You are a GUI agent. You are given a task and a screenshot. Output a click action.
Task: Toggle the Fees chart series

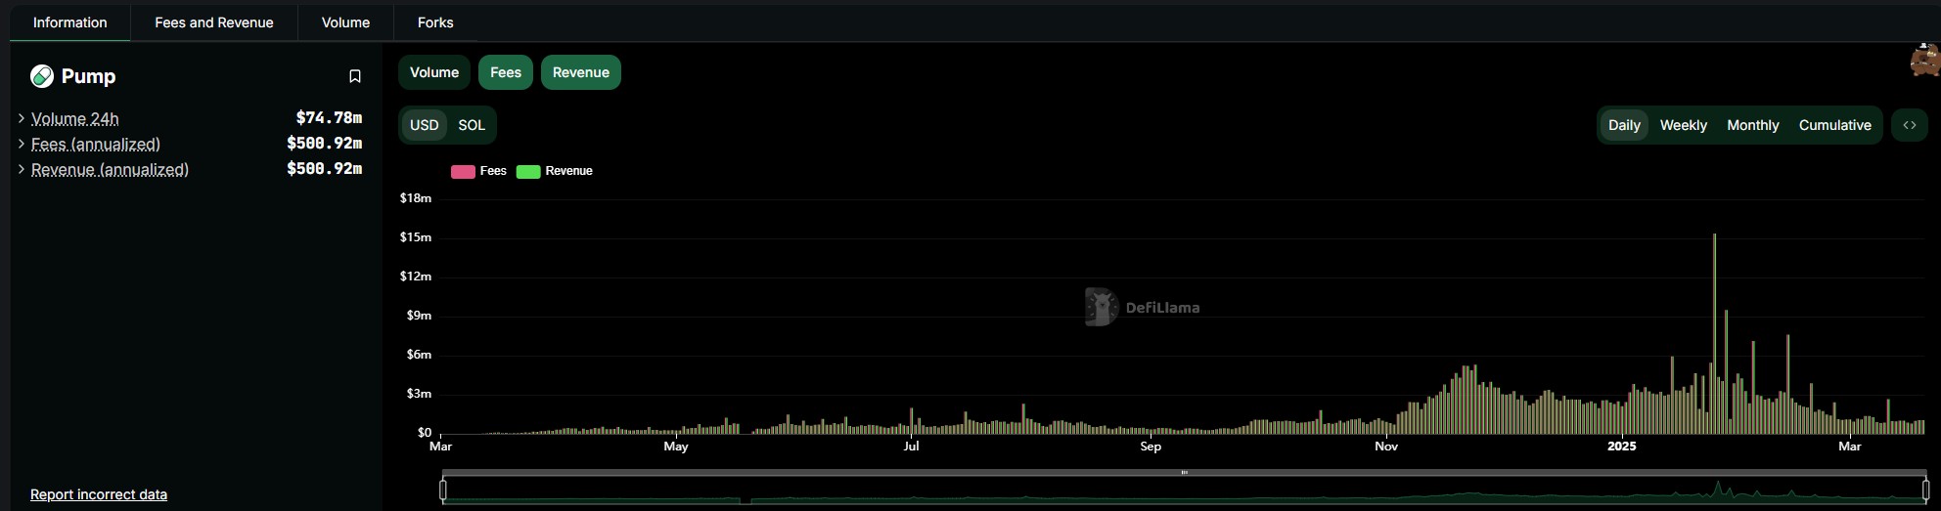point(505,72)
